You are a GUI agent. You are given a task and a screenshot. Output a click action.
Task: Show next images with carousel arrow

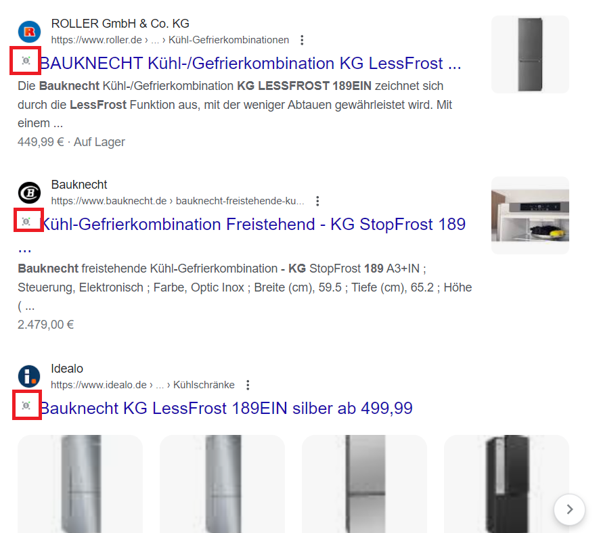click(x=570, y=509)
